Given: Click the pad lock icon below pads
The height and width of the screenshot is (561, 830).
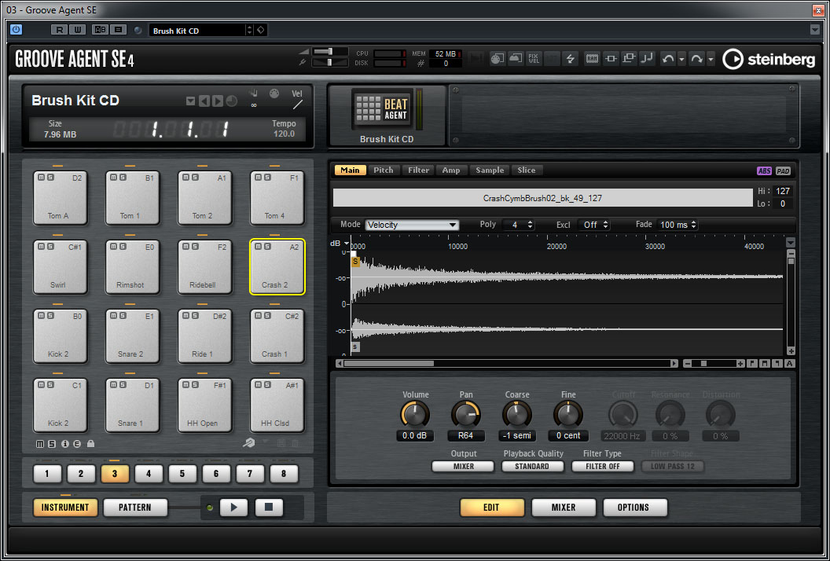Looking at the screenshot, I should [x=91, y=444].
